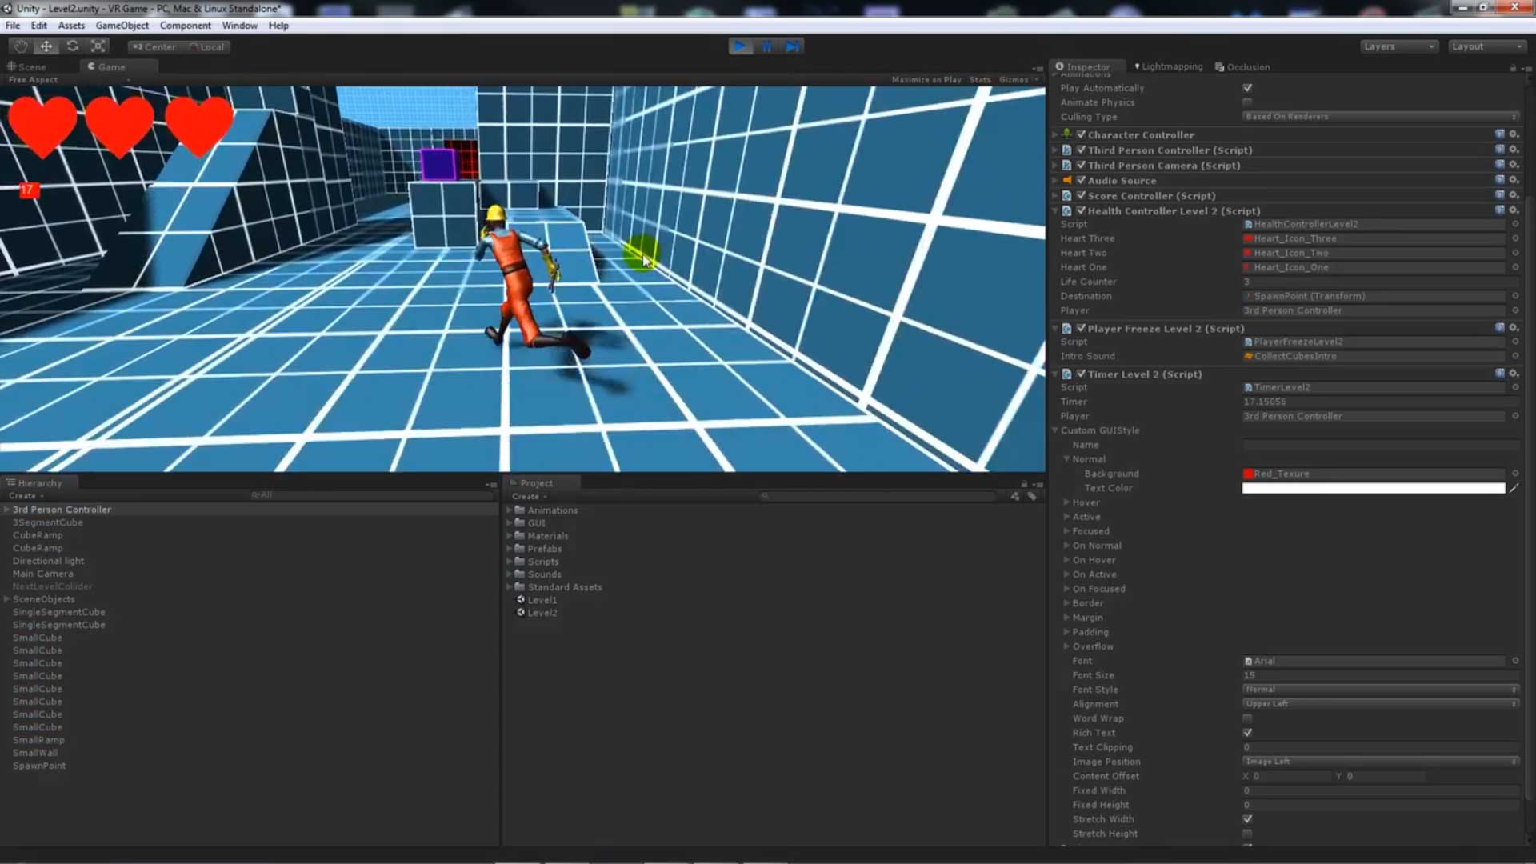Click the Audio Source speaker icon
This screenshot has width=1536, height=864.
point(1067,180)
